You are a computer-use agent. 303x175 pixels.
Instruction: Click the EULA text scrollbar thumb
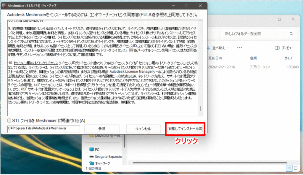[200, 109]
